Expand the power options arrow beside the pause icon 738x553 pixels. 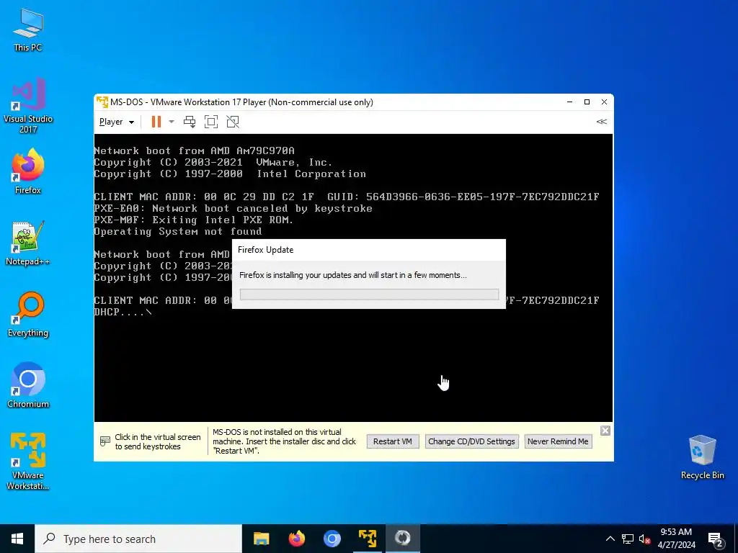coord(172,122)
